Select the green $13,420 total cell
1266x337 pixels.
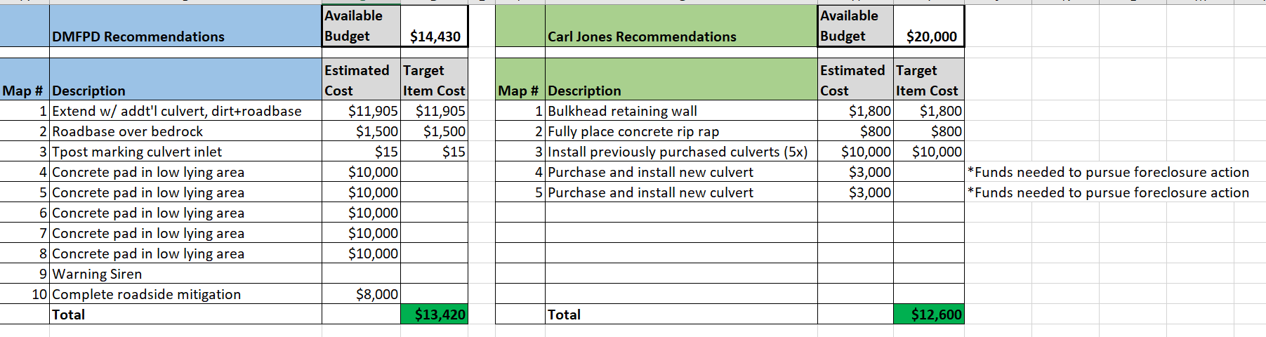tap(435, 315)
